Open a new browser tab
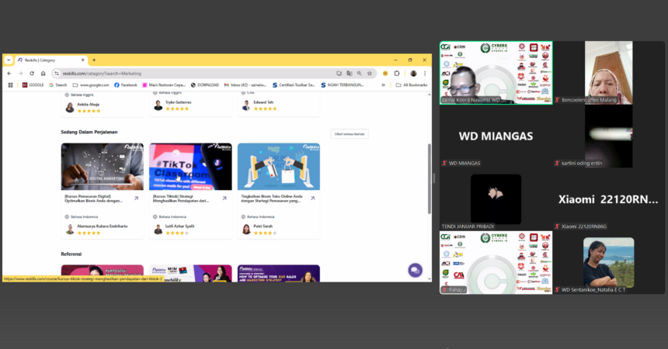The height and width of the screenshot is (349, 668). pos(94,60)
